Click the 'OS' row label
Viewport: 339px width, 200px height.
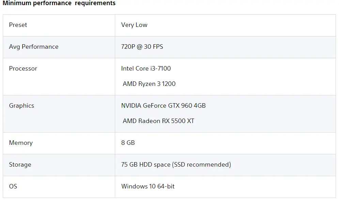pyautogui.click(x=13, y=186)
